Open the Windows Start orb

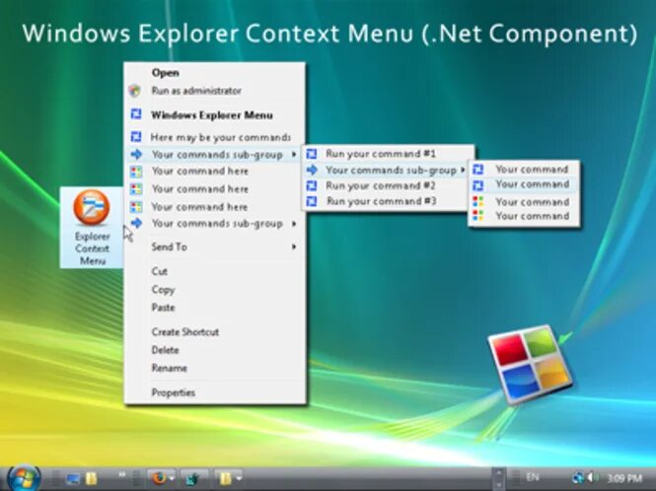[x=24, y=477]
